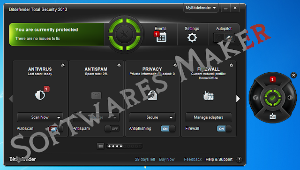Viewport: 300px width, 170px height.
Task: Click the green 'You are currently protected' banner
Action: 57,34
